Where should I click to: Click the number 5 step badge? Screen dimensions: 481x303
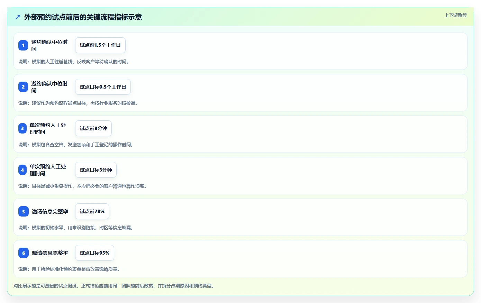point(23,211)
